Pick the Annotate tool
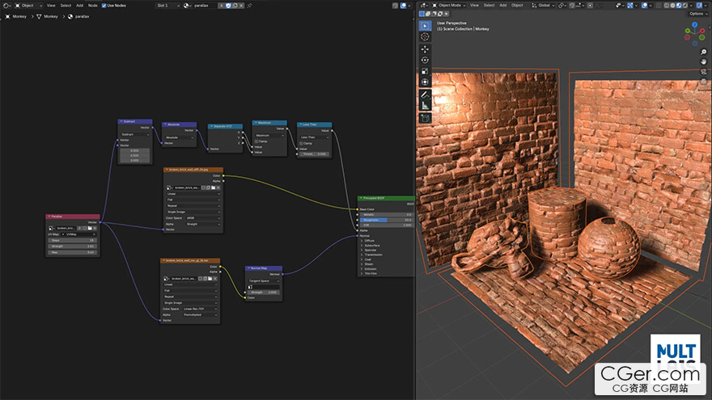Image resolution: width=712 pixels, height=400 pixels. 426,94
